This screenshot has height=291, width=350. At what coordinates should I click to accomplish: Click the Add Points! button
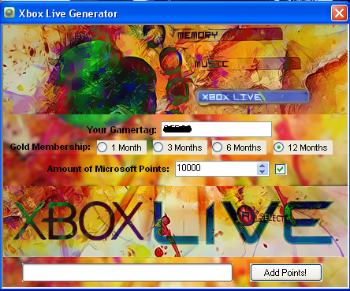(286, 273)
